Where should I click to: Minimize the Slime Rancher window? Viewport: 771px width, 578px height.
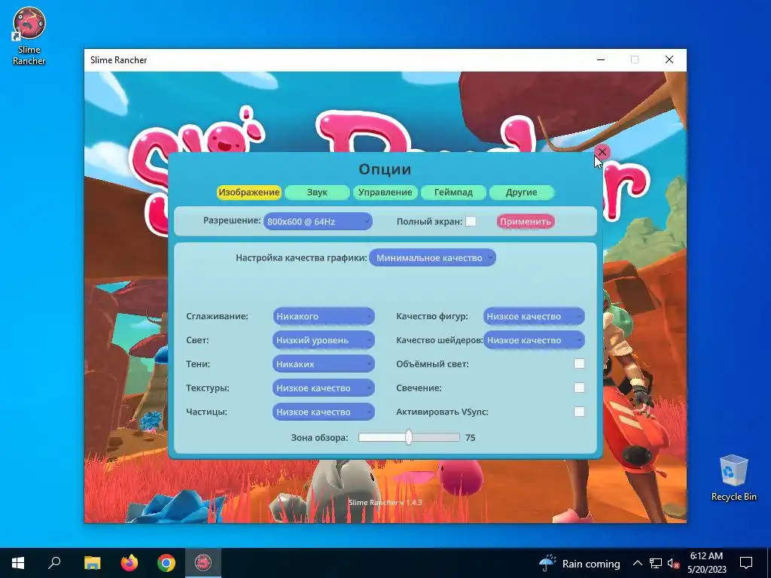click(601, 60)
